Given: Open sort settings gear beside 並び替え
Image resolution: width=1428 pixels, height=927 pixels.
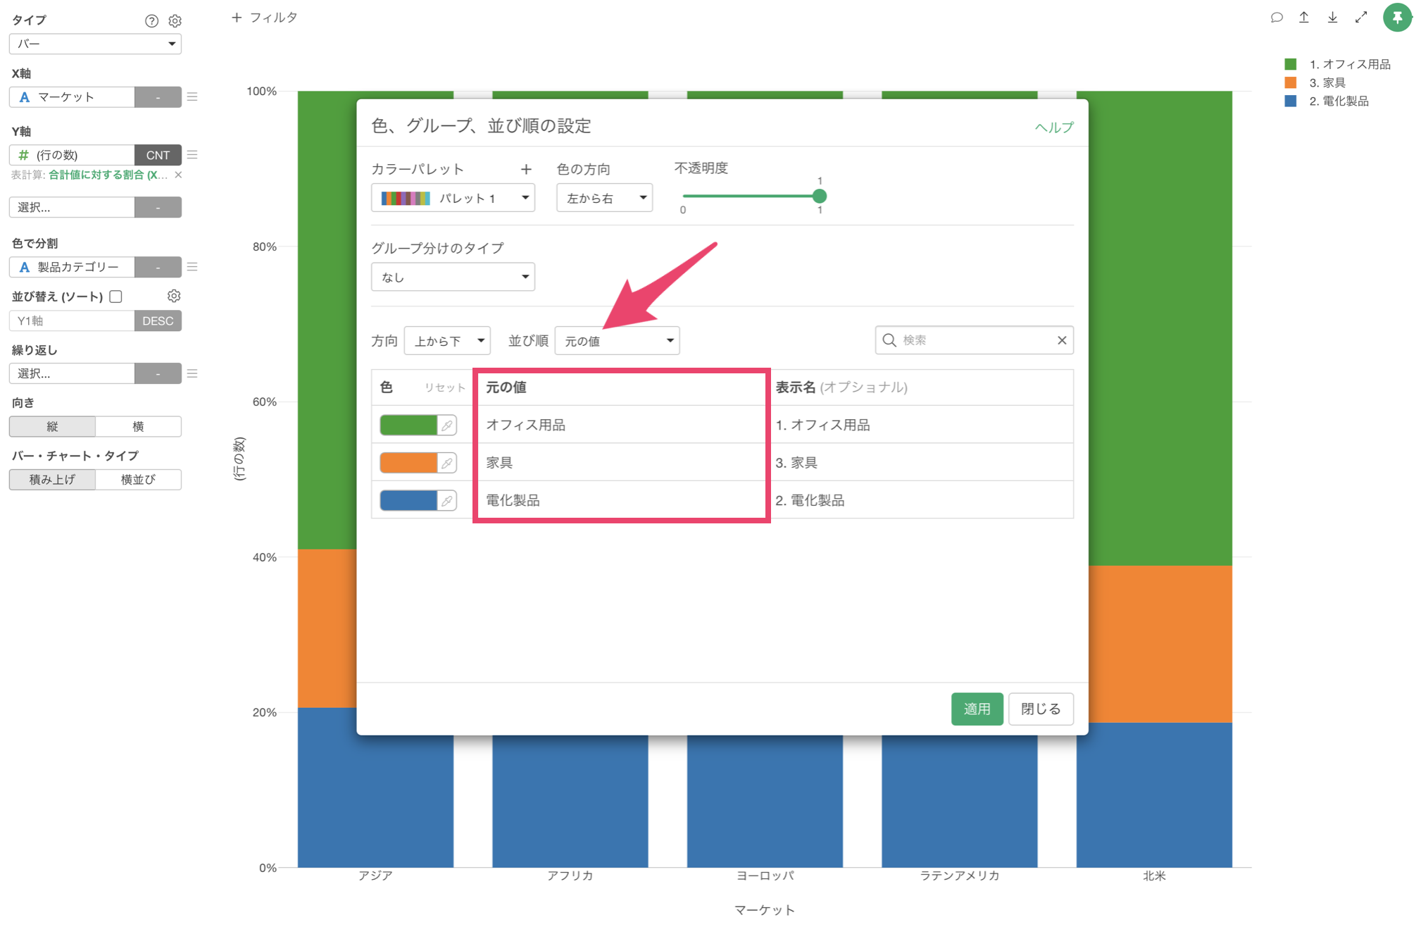Looking at the screenshot, I should (174, 296).
